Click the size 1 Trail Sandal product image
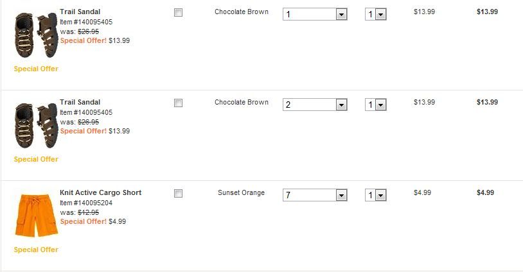523x272 pixels. 35,35
